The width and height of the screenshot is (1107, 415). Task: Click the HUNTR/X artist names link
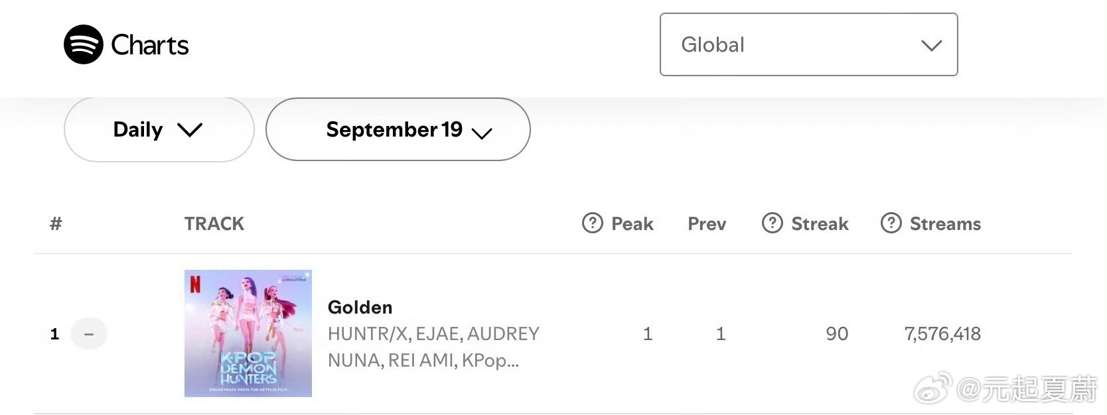click(433, 347)
